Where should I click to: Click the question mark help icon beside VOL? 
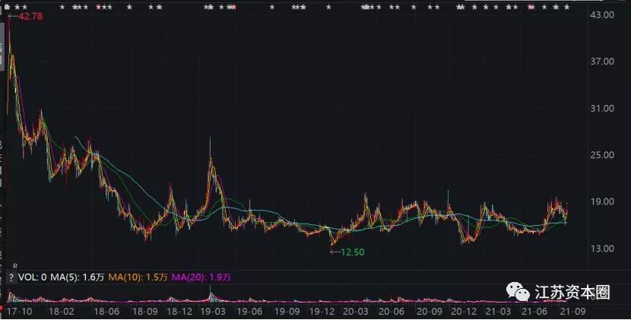click(11, 277)
